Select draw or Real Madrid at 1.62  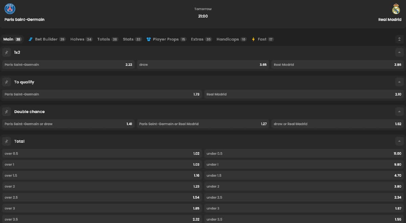tap(338, 124)
